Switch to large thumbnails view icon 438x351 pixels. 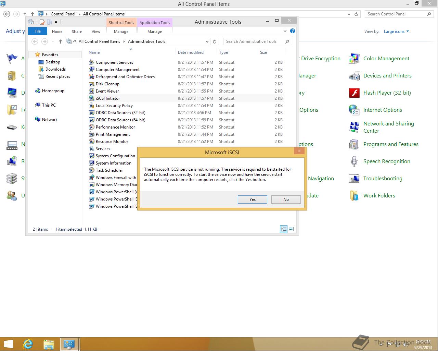[x=291, y=229]
